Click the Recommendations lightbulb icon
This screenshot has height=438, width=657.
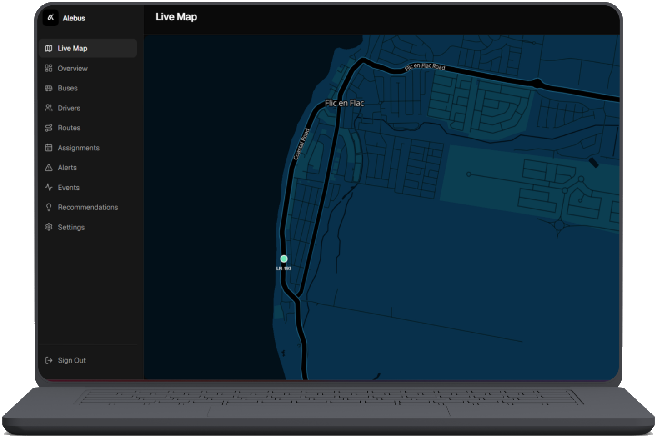tap(49, 207)
